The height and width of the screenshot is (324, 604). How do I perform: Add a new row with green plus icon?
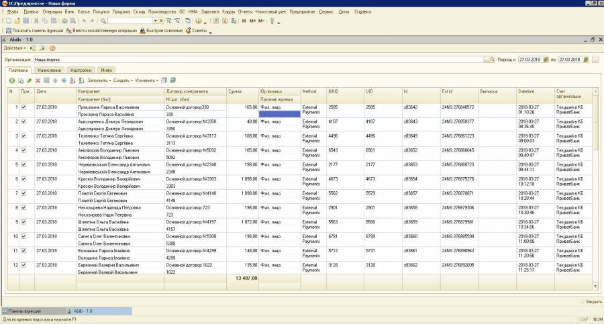coord(12,80)
